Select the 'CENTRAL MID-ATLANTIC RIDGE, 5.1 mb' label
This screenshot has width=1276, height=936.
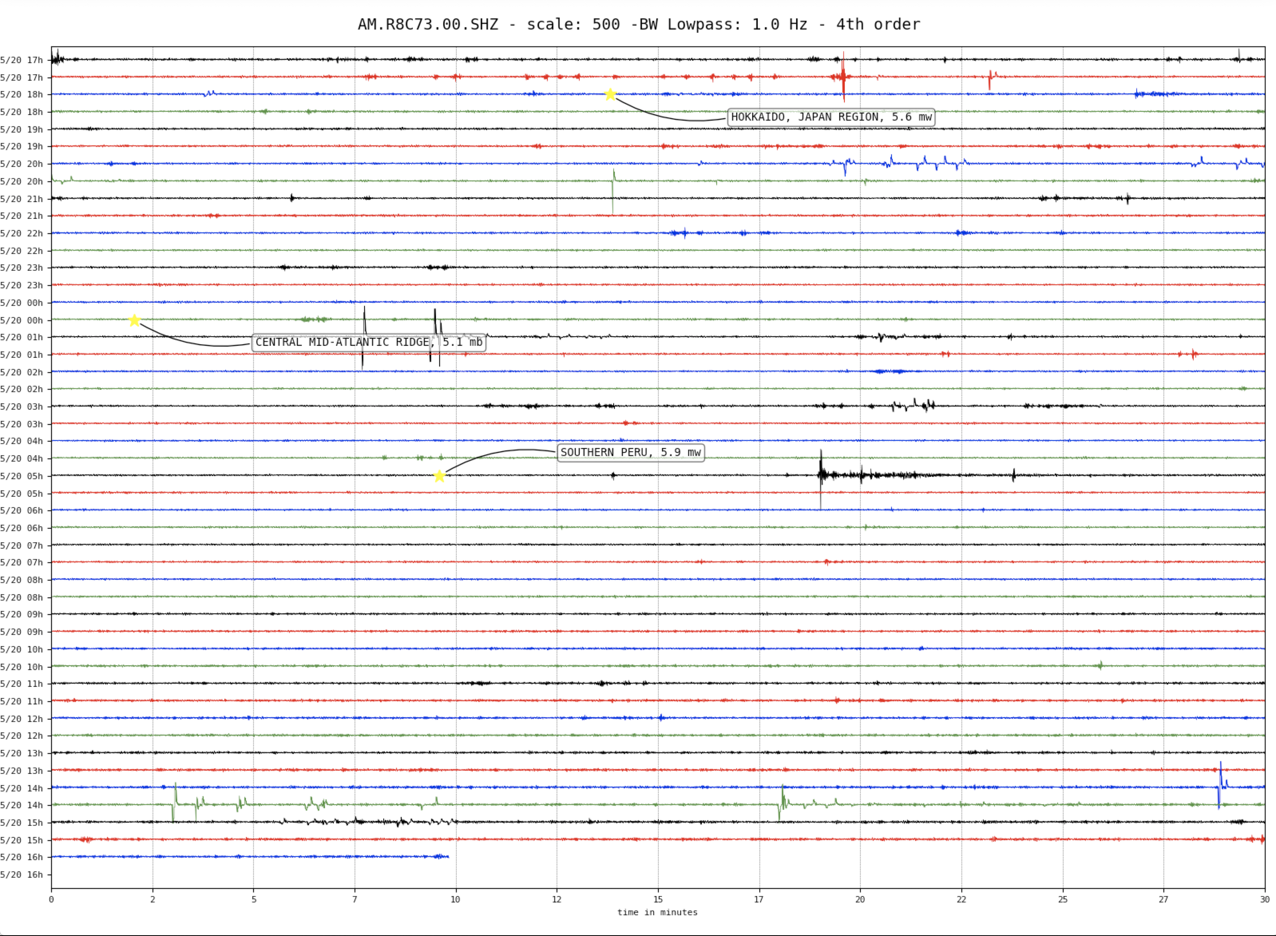coord(369,342)
